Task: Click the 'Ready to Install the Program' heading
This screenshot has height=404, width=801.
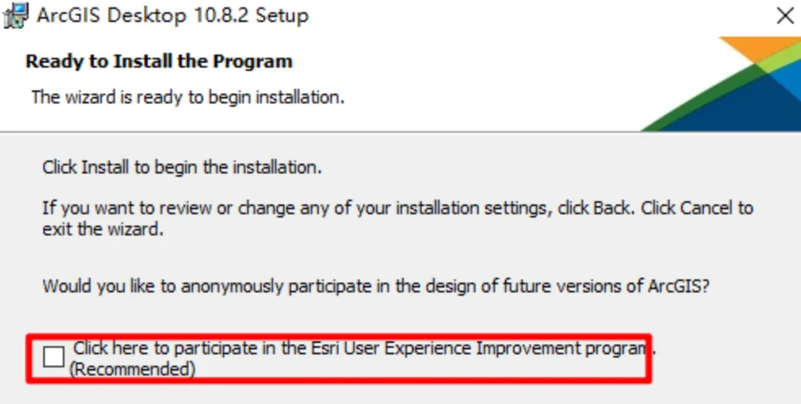Action: 159,61
